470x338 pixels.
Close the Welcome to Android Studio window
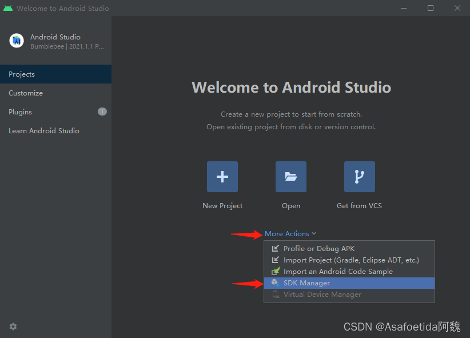tap(457, 8)
